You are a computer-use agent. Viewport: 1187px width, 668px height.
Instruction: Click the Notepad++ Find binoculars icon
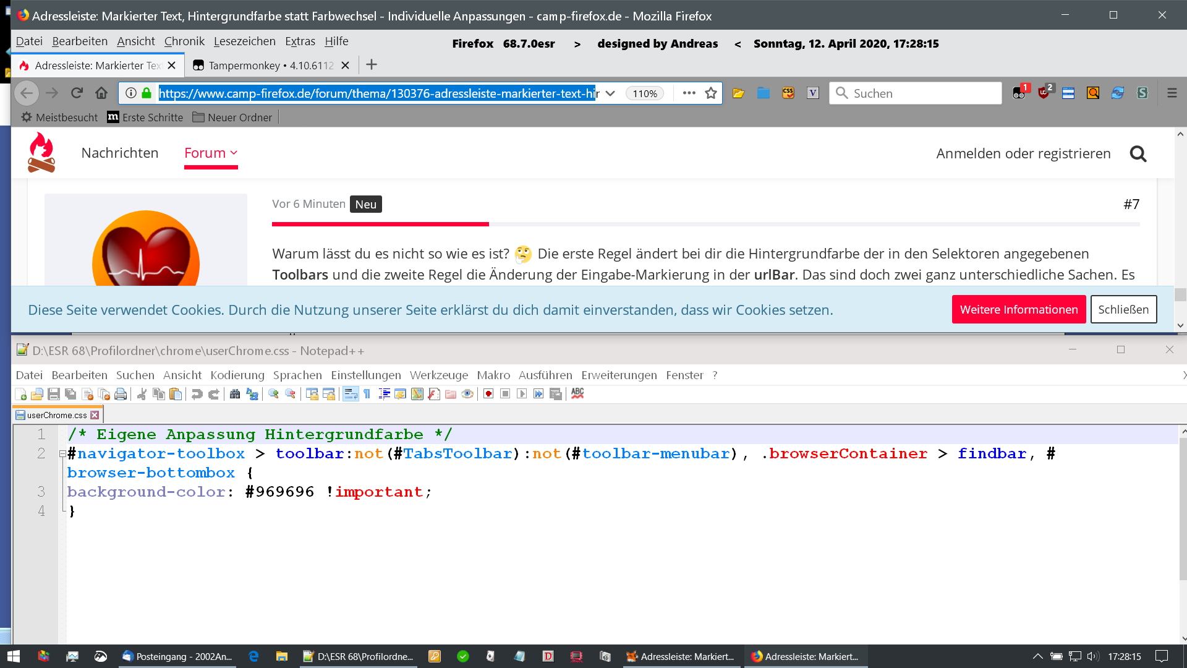[x=235, y=394]
